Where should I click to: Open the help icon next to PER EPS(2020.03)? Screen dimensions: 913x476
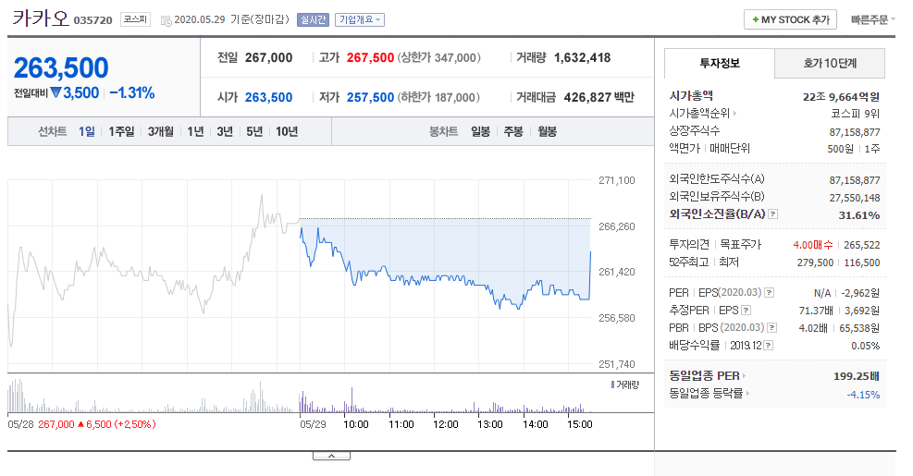(770, 293)
